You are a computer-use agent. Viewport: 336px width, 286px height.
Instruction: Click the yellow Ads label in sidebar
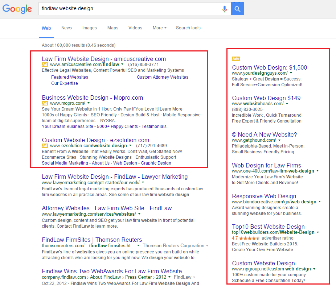pos(236,59)
